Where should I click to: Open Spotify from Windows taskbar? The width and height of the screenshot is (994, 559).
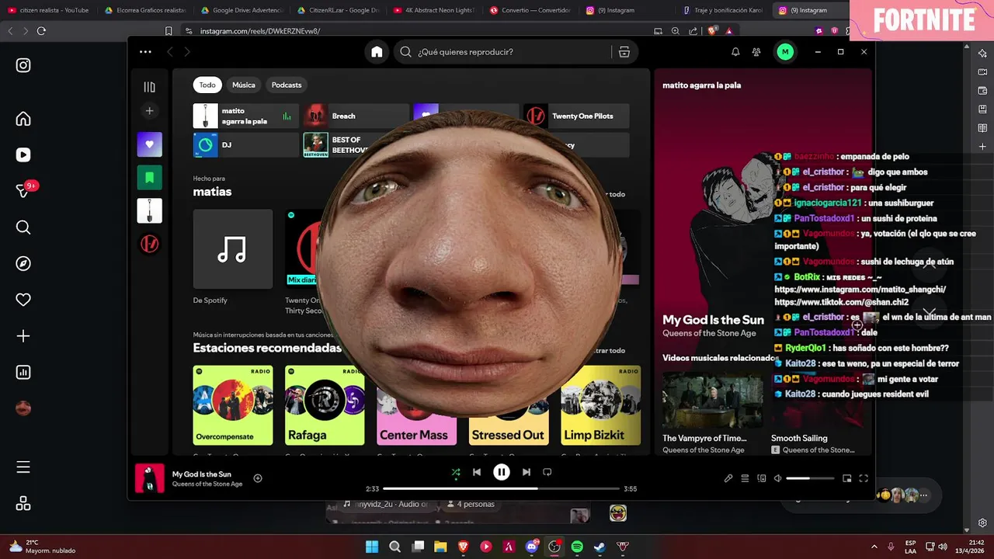[577, 547]
